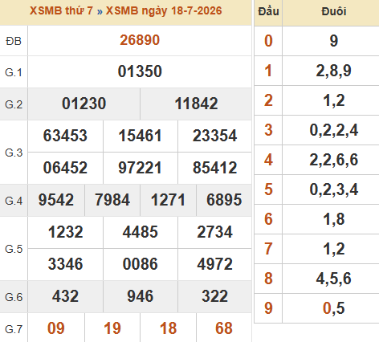Viewport: 379px width, 342px height.
Task: Select G.6 number 946
Action: point(141,296)
